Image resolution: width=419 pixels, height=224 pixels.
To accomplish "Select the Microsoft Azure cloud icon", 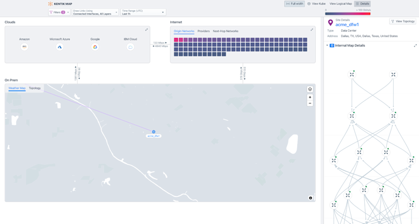I will 60,47.
